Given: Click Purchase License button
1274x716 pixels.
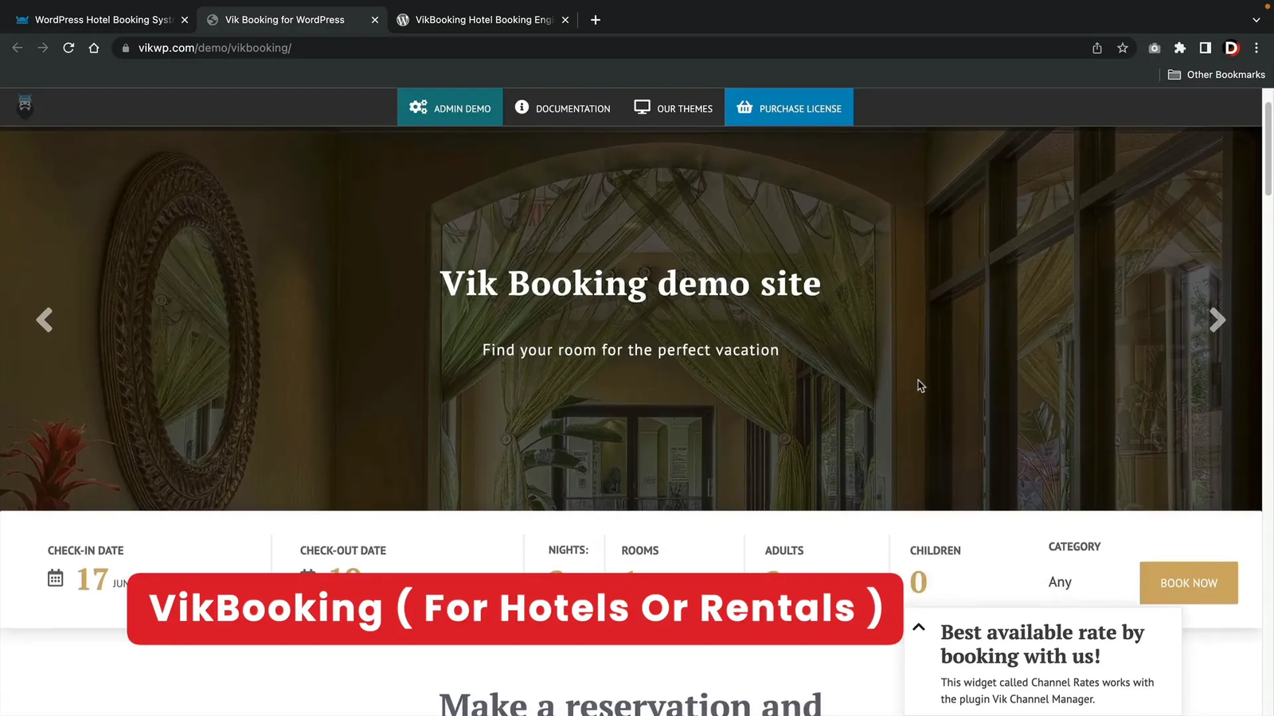Looking at the screenshot, I should (789, 107).
